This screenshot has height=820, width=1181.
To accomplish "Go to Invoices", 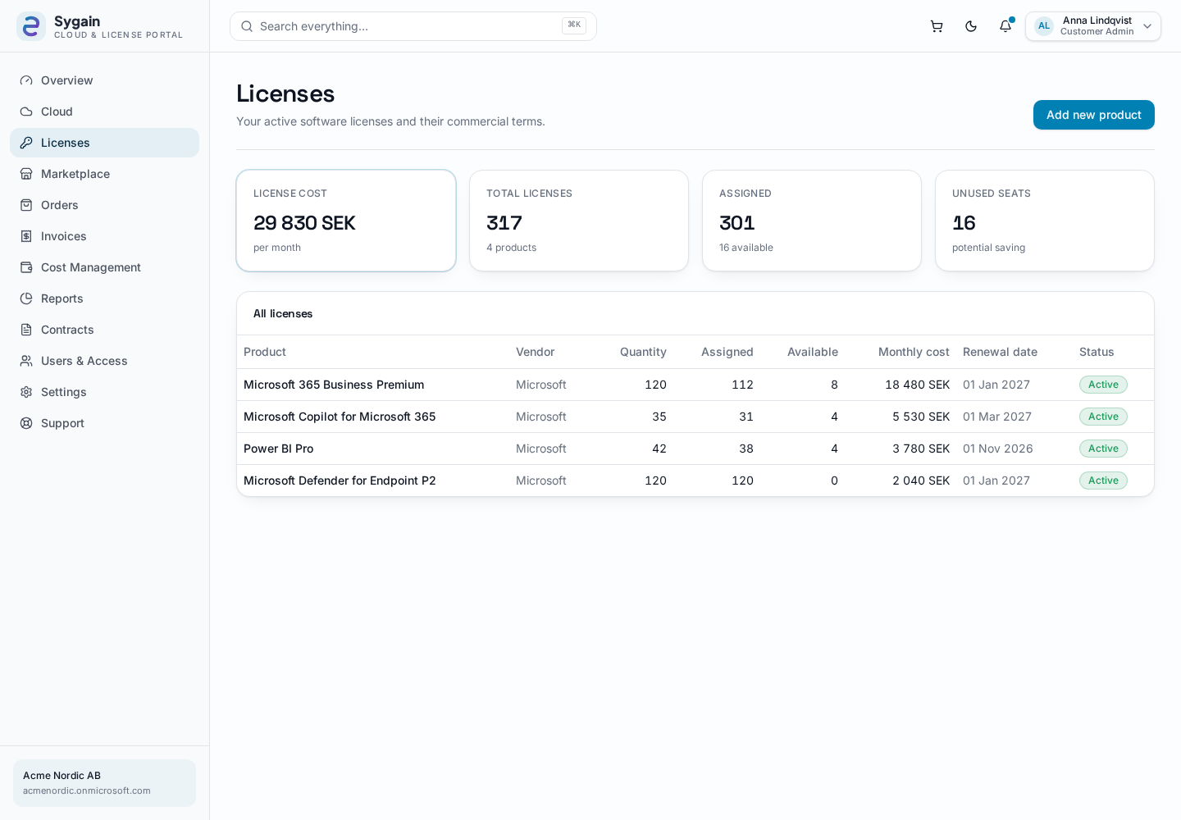I will point(104,236).
